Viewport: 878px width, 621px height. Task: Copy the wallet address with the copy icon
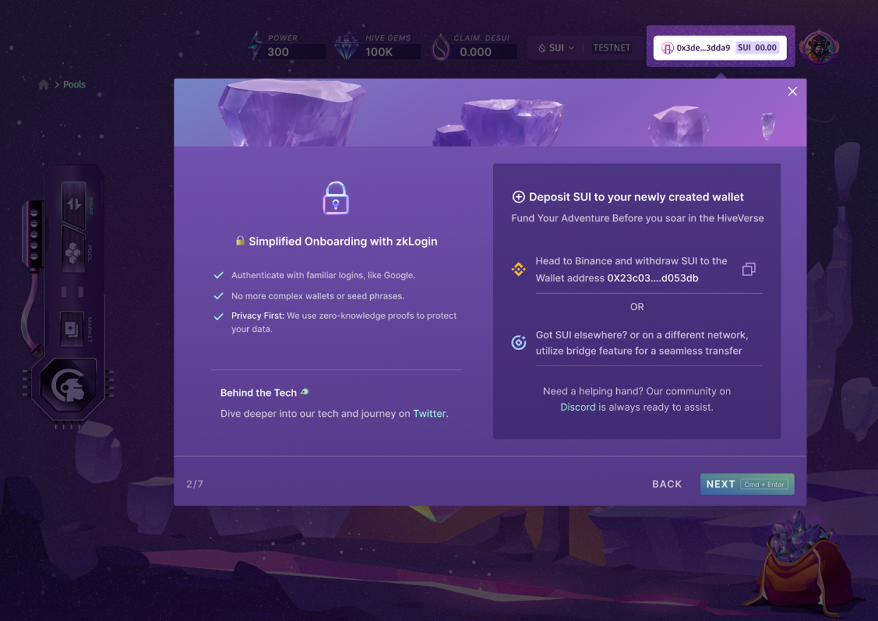749,269
